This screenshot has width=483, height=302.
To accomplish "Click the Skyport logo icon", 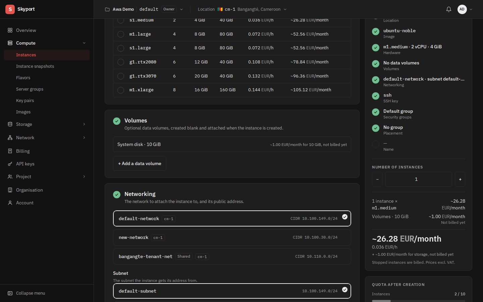I will click(10, 9).
